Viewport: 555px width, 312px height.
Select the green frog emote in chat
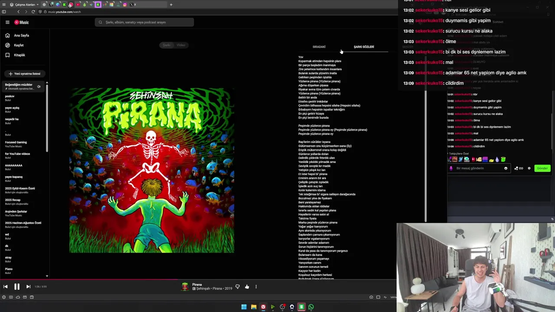point(503,159)
